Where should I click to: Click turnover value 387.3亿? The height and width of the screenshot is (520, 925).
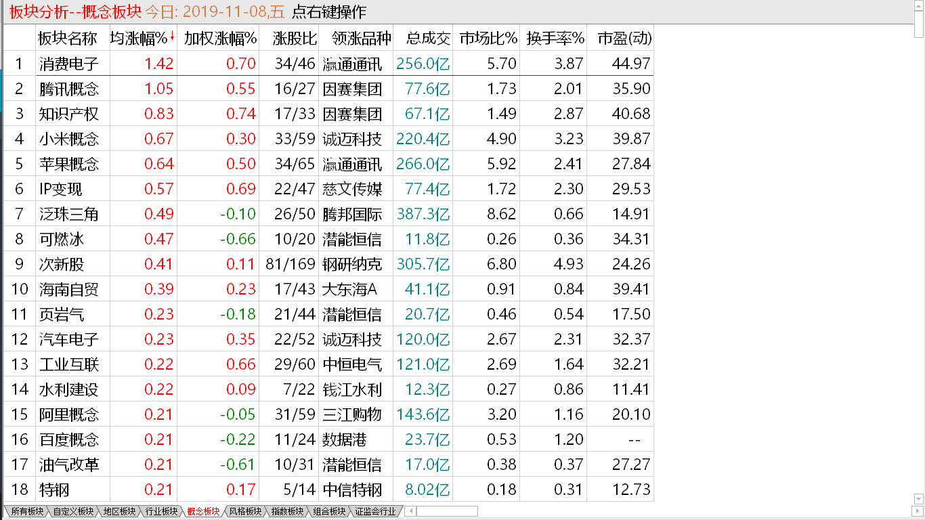(x=423, y=214)
